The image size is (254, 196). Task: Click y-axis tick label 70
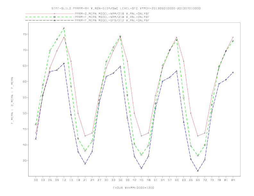(25, 50)
